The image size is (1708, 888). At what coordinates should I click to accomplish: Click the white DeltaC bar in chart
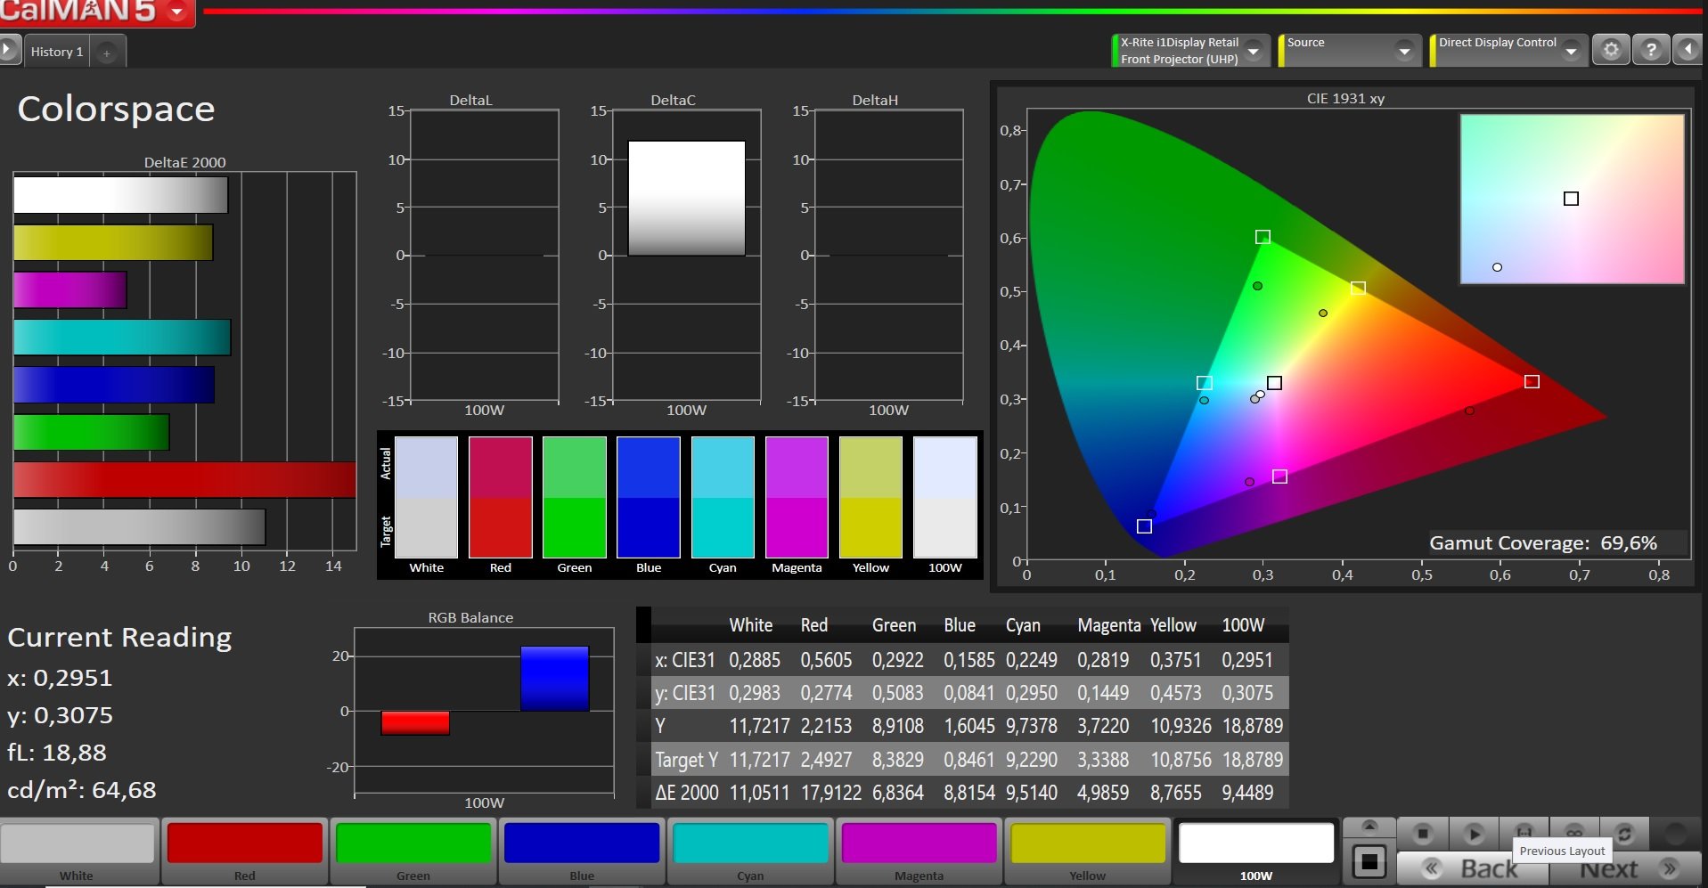(x=686, y=198)
